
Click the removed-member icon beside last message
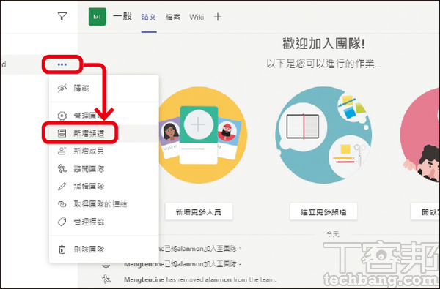[106, 279]
